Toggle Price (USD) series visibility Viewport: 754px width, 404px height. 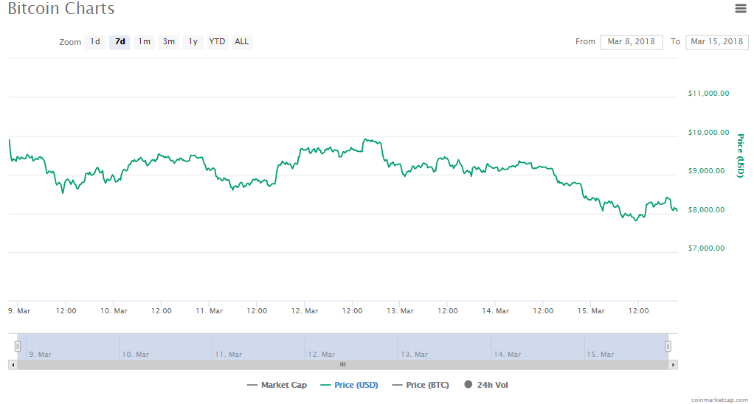349,385
